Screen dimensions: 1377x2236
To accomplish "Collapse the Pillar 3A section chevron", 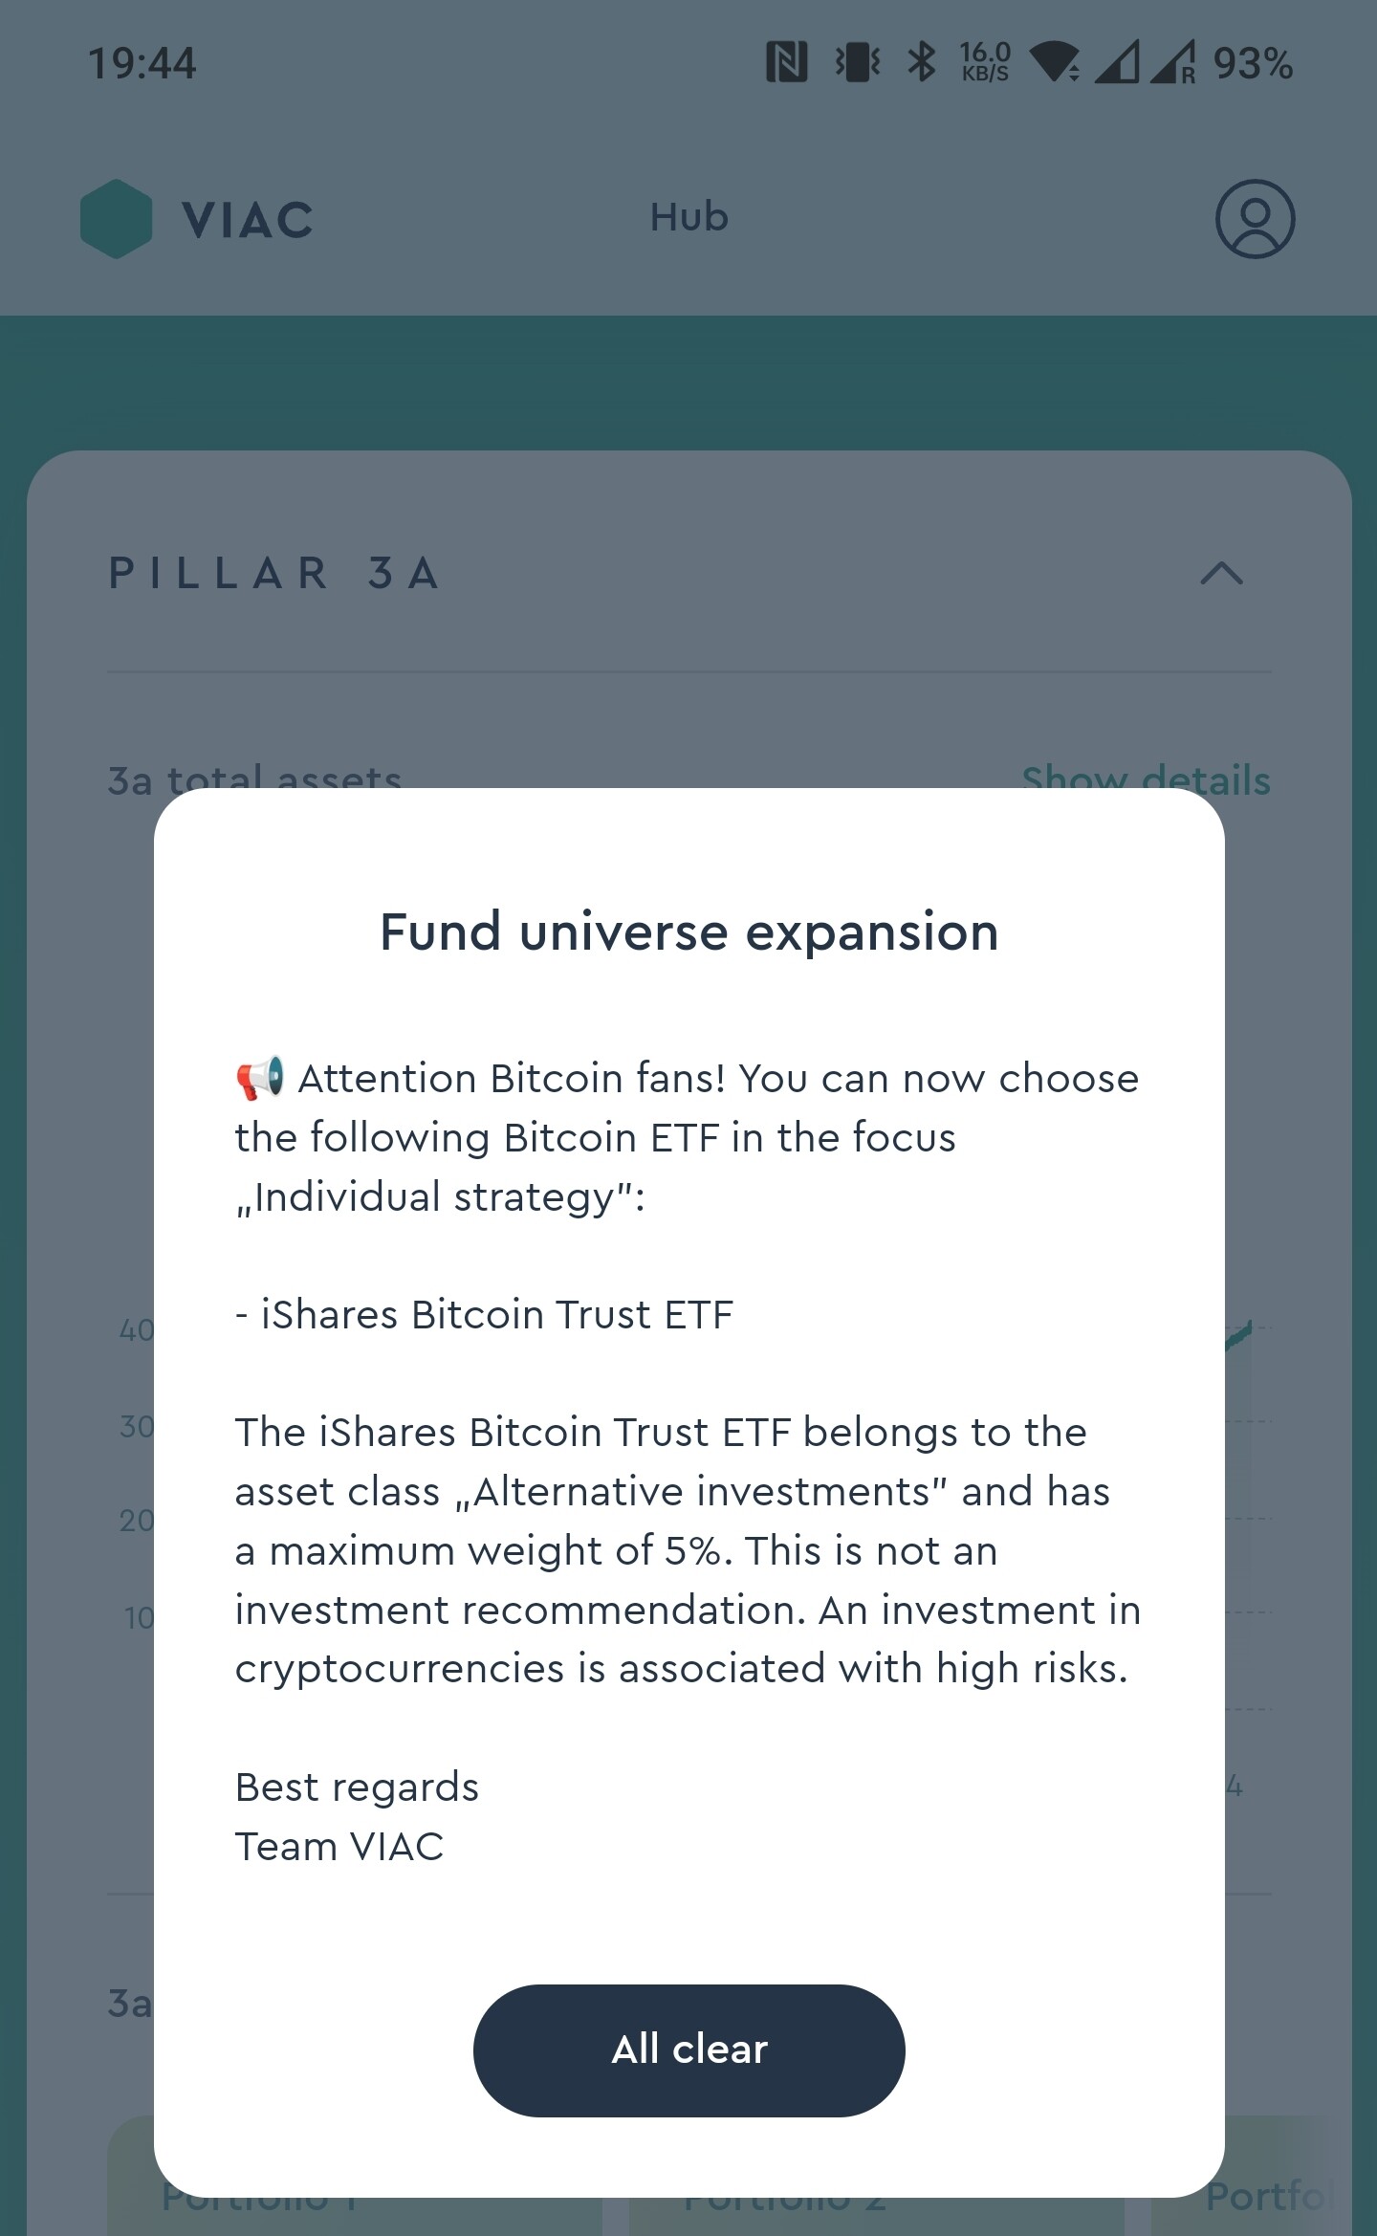I will pos(1221,574).
